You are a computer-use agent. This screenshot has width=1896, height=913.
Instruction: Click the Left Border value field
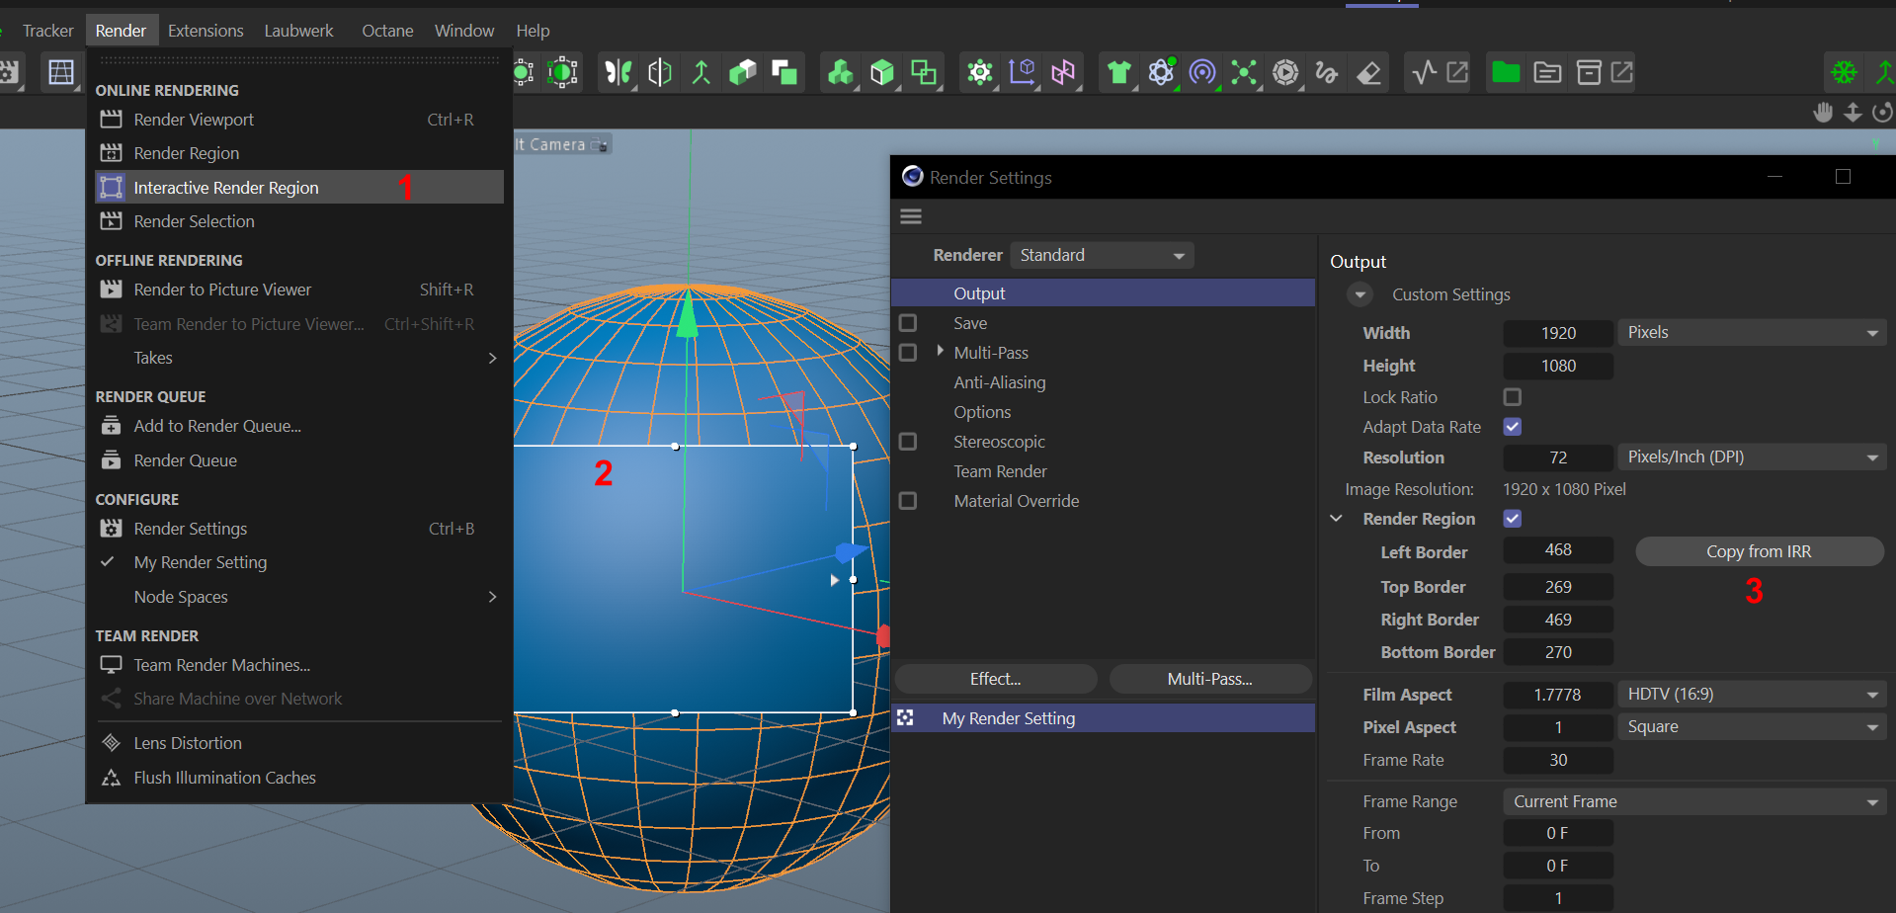tap(1558, 550)
